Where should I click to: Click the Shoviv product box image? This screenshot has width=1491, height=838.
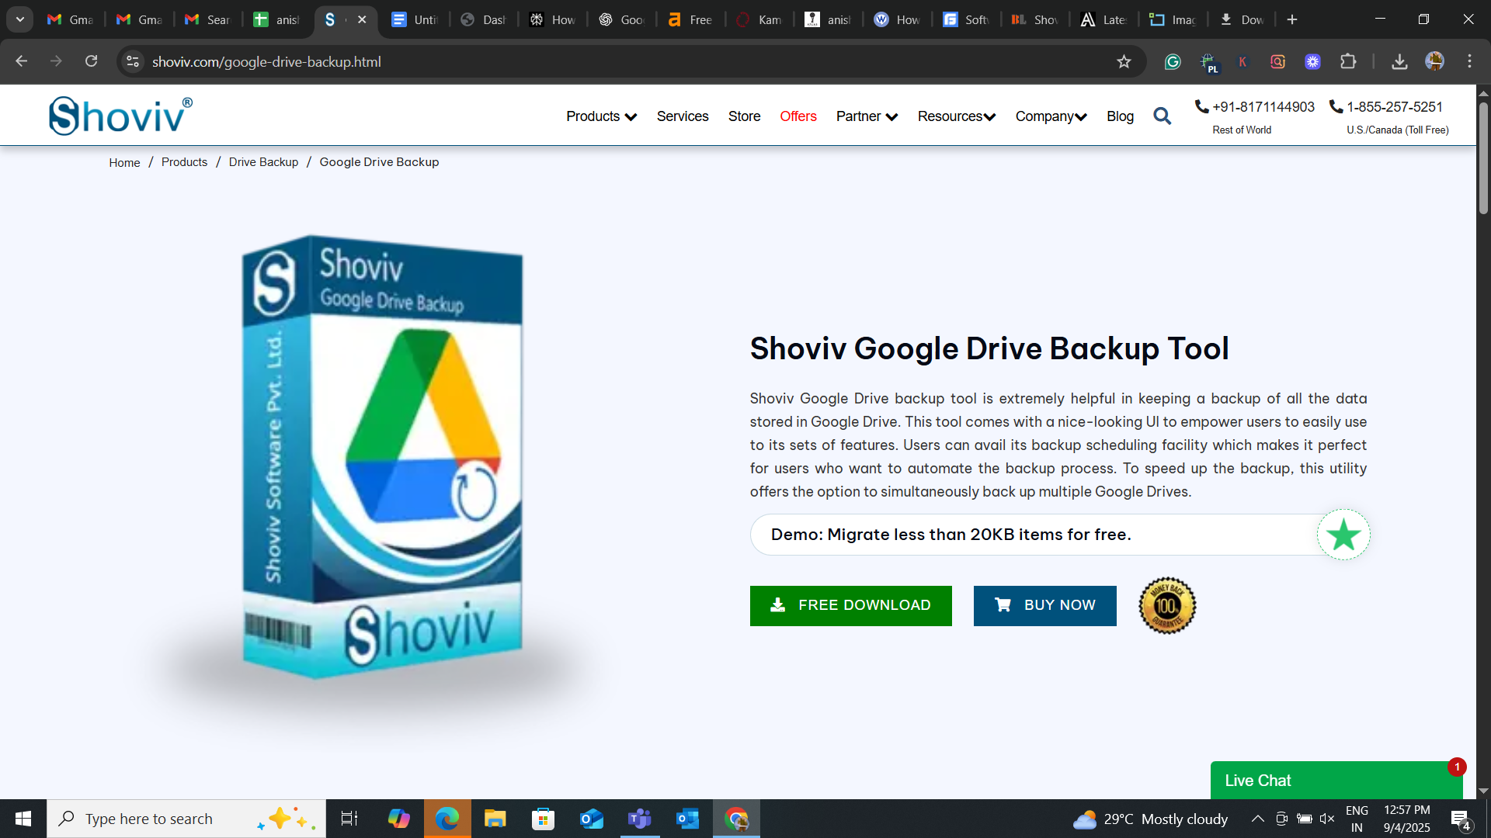pyautogui.click(x=382, y=456)
